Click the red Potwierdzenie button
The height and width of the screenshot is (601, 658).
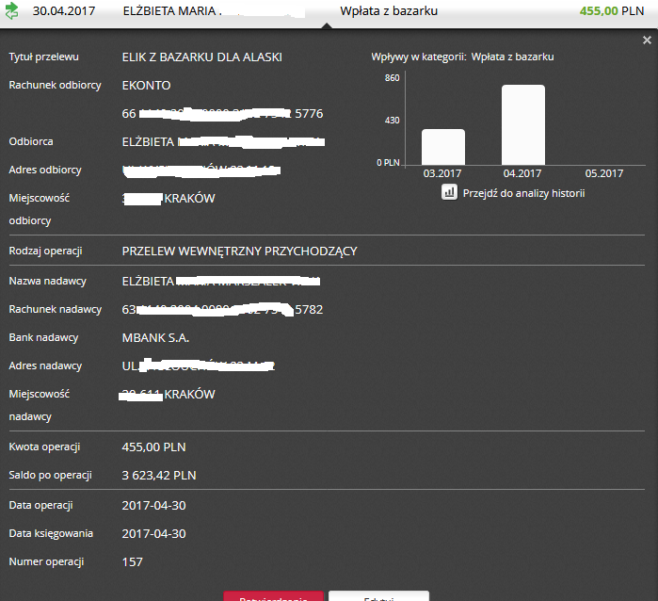(273, 596)
